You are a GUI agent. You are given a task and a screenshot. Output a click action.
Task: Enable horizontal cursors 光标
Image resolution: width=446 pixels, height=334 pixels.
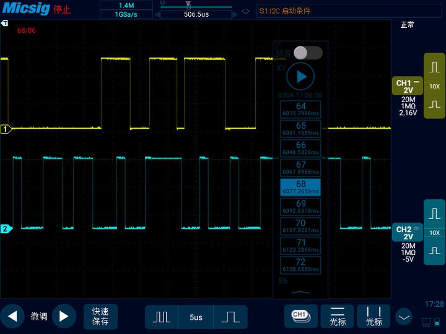338,317
